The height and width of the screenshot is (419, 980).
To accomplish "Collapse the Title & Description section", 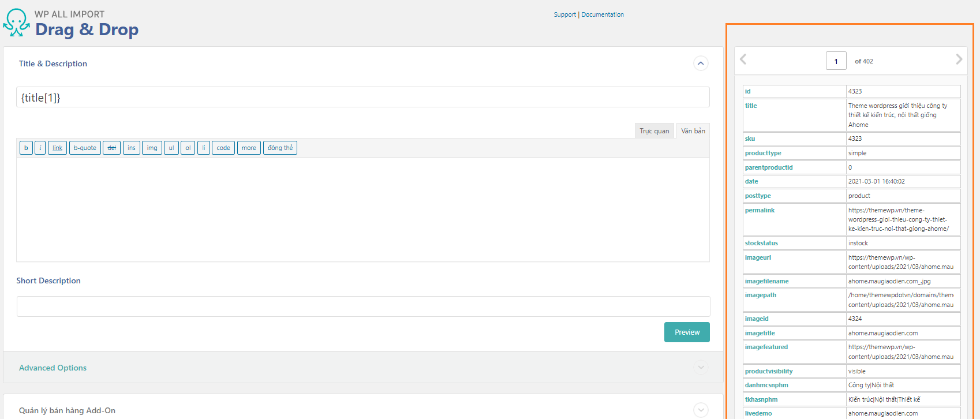I will click(x=701, y=63).
